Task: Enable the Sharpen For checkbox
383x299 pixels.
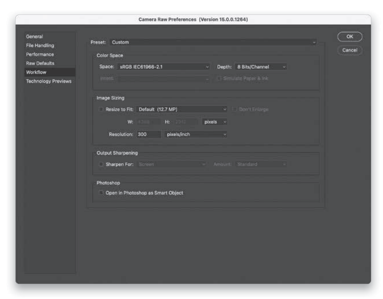Action: 101,164
